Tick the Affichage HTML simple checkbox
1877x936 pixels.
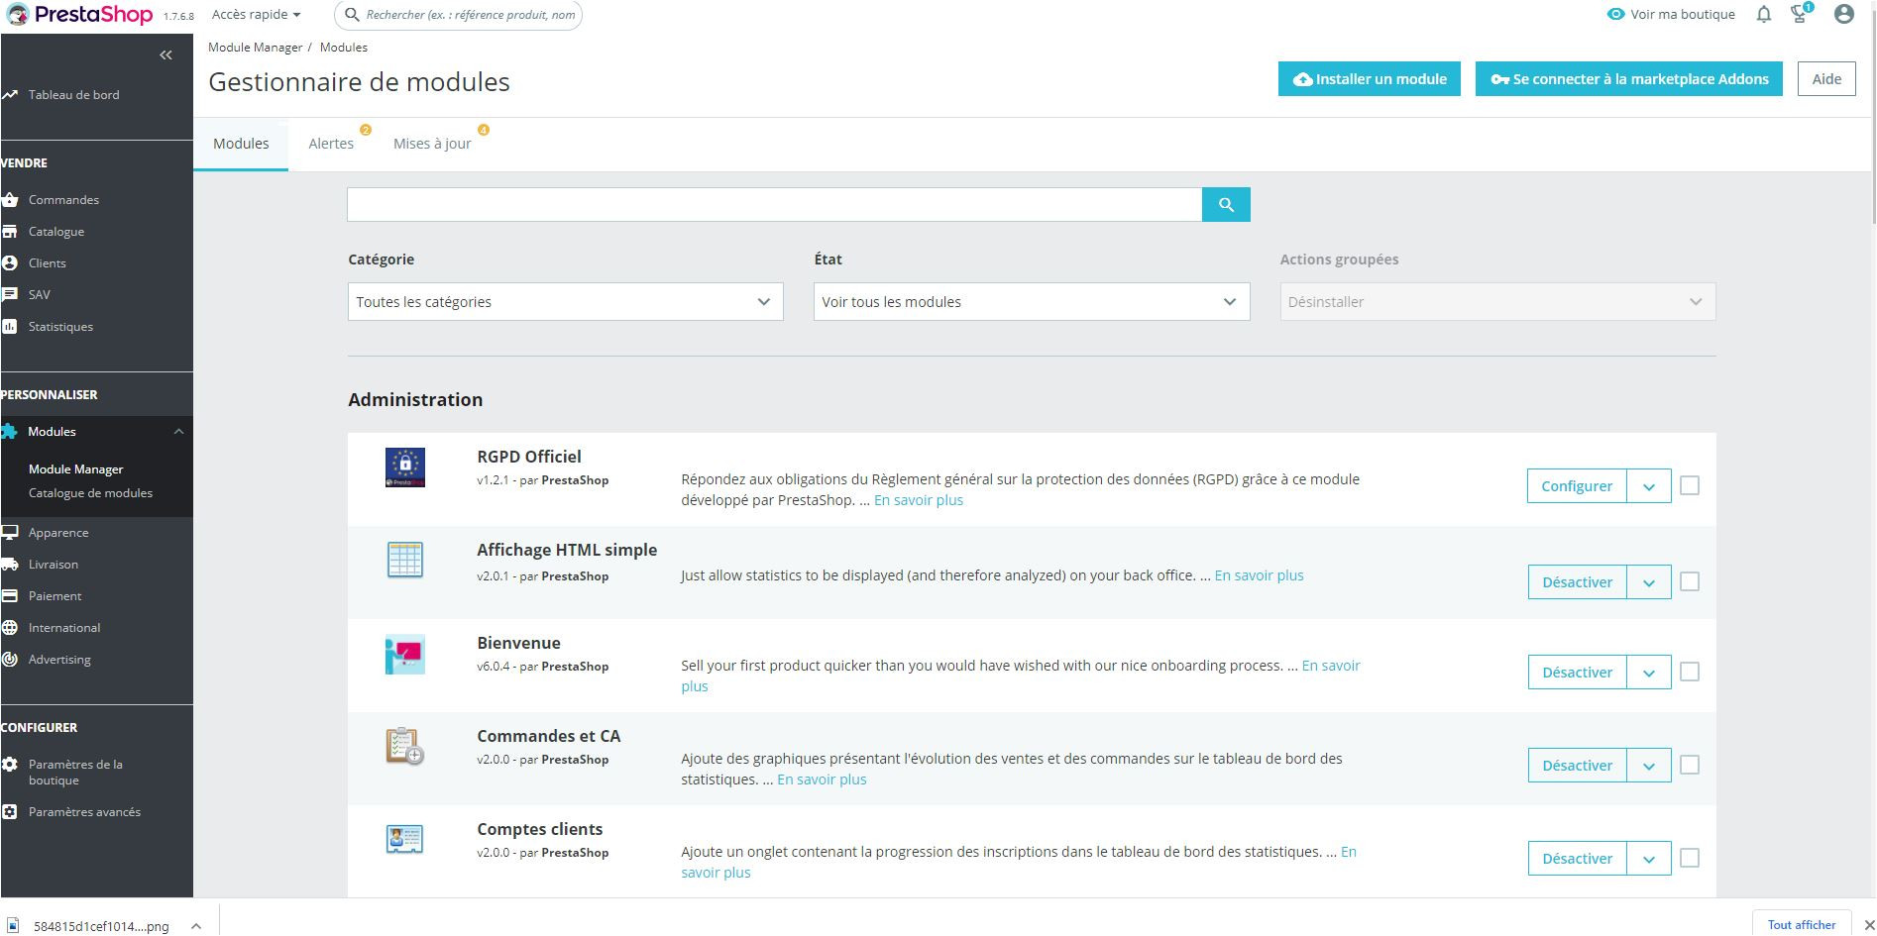[x=1690, y=581]
